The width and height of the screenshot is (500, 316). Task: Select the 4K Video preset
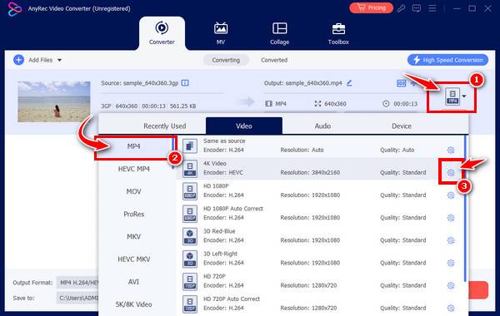(320, 168)
